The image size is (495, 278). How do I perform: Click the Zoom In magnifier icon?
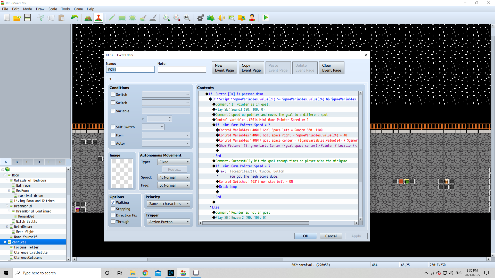coord(167,18)
